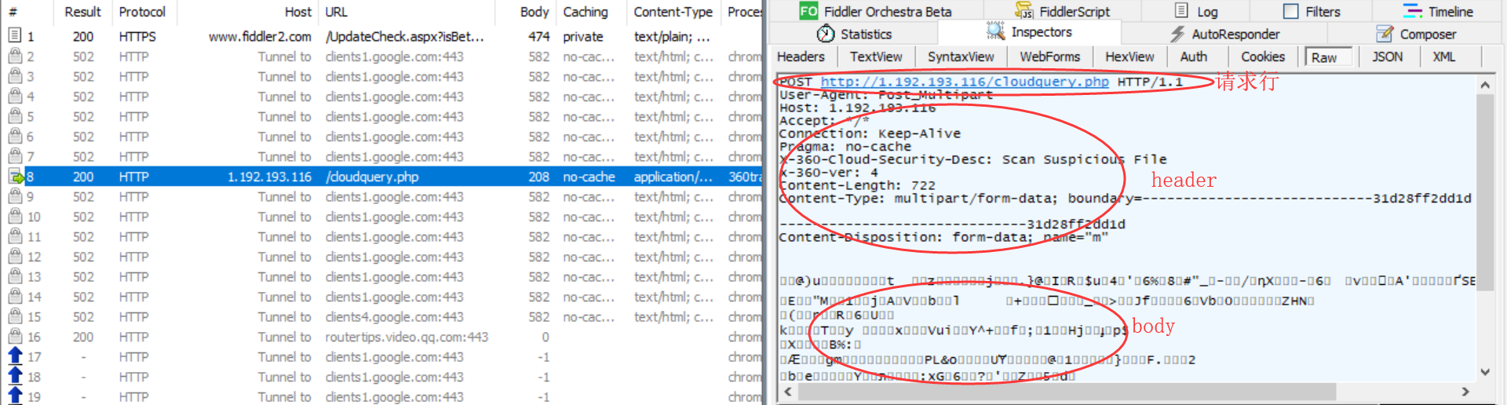
Task: Open the AutoResponder tab
Action: pyautogui.click(x=1224, y=34)
